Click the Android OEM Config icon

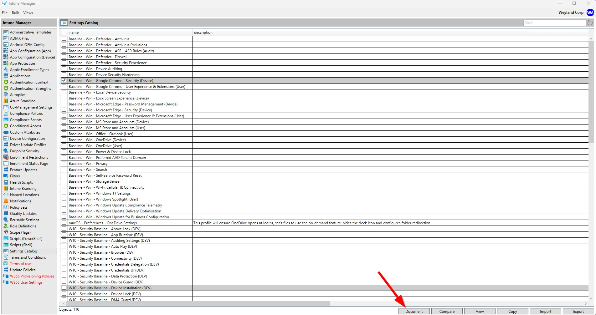tap(6, 45)
